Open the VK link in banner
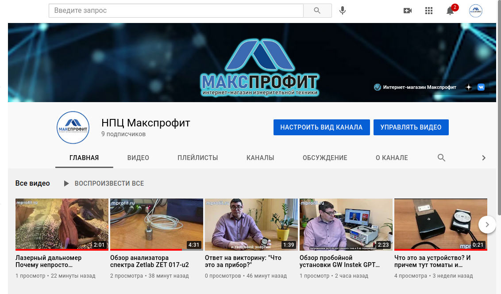The height and width of the screenshot is (294, 501). click(x=481, y=87)
